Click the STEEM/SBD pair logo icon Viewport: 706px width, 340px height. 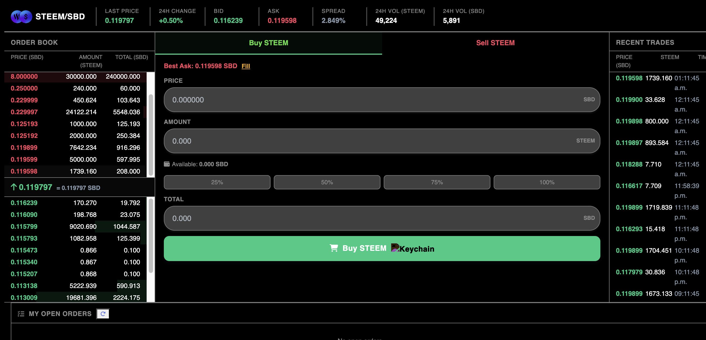click(x=21, y=17)
